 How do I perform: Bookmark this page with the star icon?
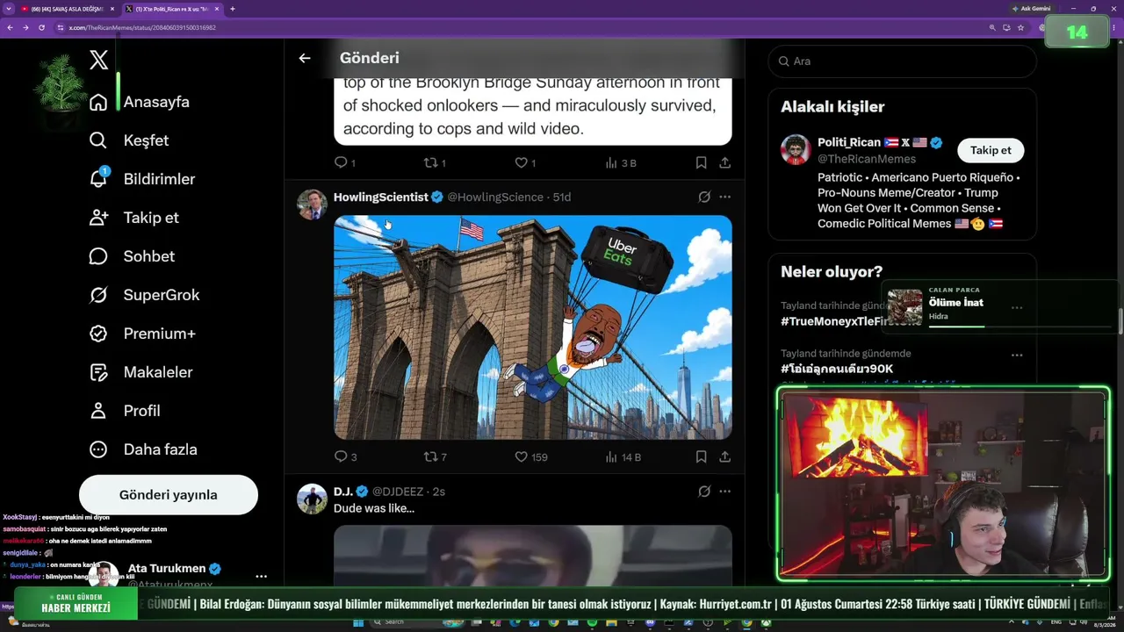point(1020,27)
